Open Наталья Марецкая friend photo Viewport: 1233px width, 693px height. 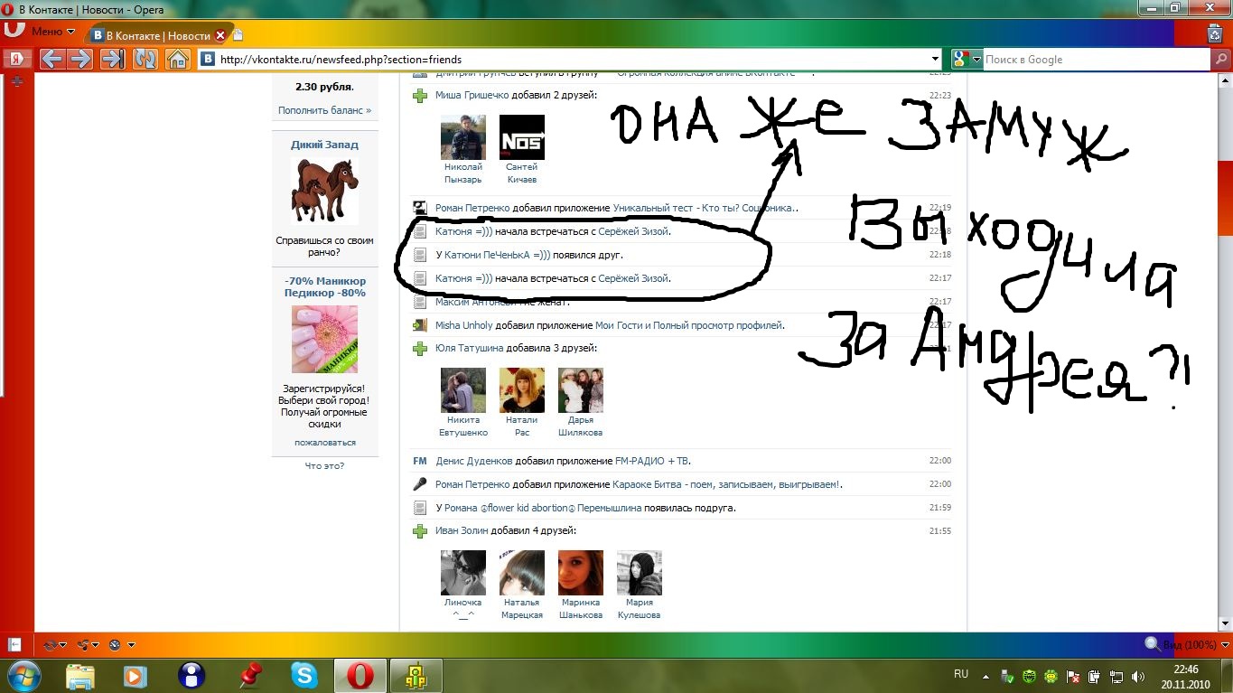(522, 573)
